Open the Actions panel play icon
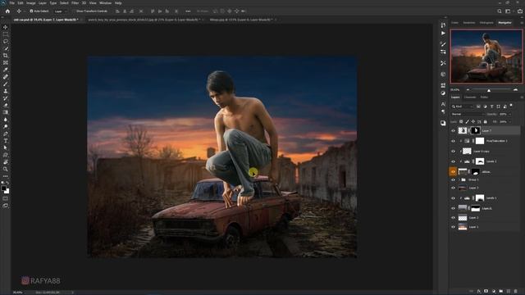Screen dimensions: 525x295 [443, 33]
